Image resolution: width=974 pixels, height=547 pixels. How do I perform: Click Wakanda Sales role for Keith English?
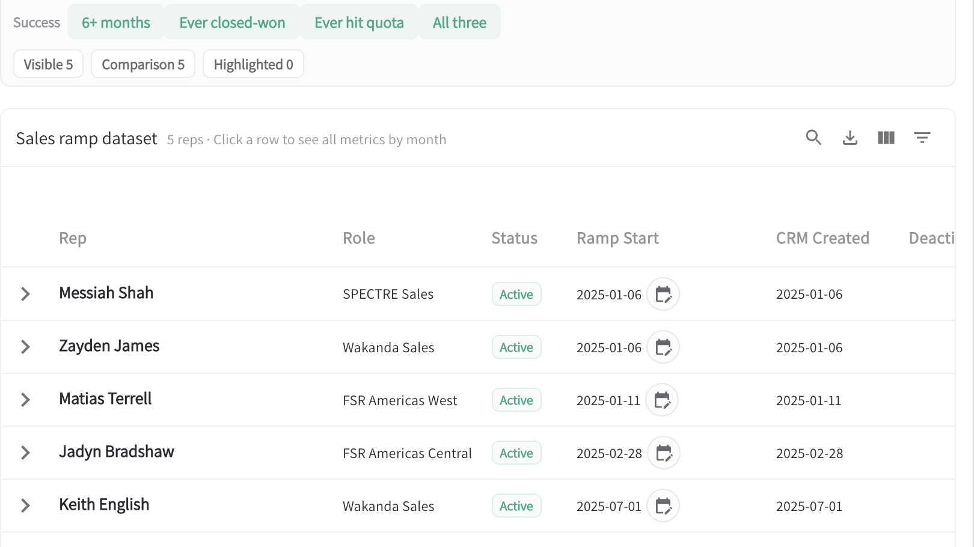[388, 506]
